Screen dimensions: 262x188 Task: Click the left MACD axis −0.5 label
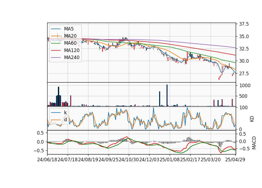[x=38, y=151]
